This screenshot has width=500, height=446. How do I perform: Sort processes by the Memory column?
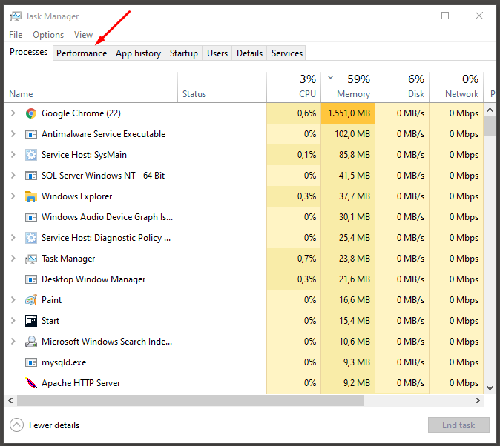click(x=348, y=87)
